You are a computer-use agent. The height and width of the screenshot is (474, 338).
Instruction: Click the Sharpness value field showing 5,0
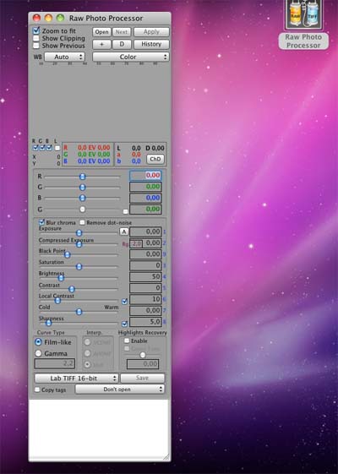point(145,322)
